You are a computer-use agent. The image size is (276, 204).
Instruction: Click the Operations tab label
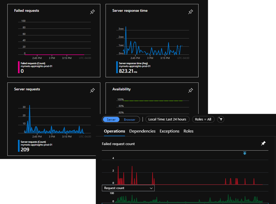pyautogui.click(x=114, y=131)
